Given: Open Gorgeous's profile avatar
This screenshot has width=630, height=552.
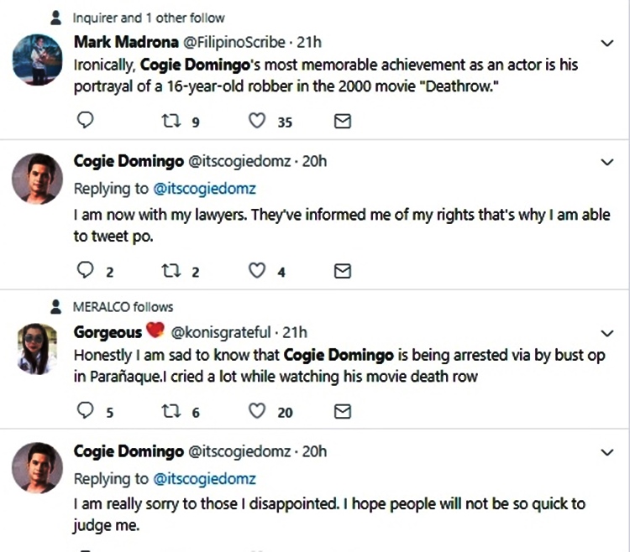Looking at the screenshot, I should coord(39,348).
